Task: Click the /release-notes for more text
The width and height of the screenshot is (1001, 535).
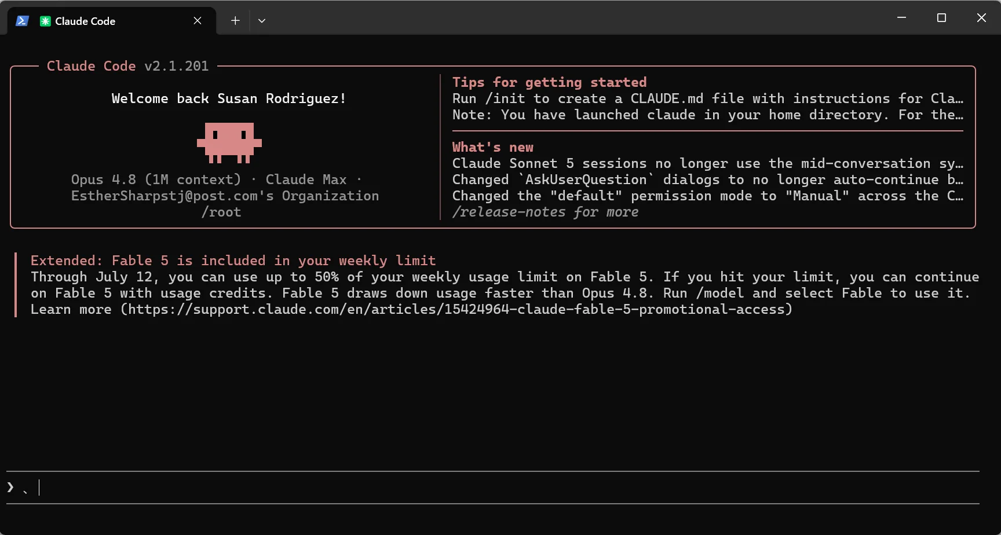Action: [545, 212]
